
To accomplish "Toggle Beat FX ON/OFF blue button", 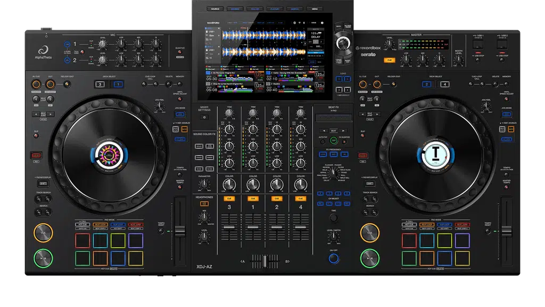I will click(x=334, y=258).
